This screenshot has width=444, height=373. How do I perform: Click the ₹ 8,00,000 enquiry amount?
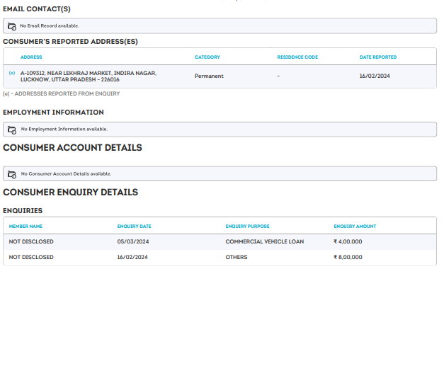coord(348,258)
